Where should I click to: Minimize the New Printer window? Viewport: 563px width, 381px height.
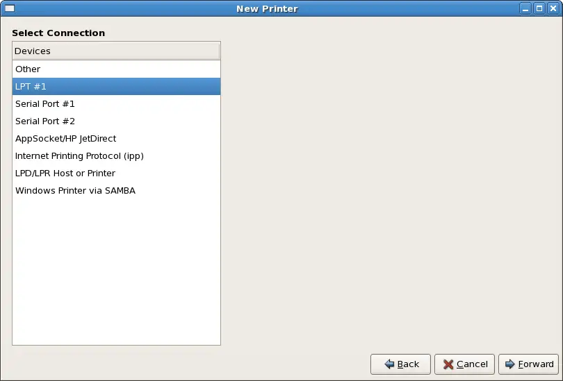coord(526,8)
